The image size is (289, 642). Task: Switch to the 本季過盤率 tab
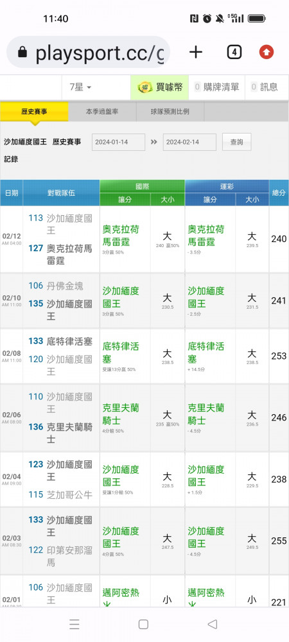tap(102, 111)
